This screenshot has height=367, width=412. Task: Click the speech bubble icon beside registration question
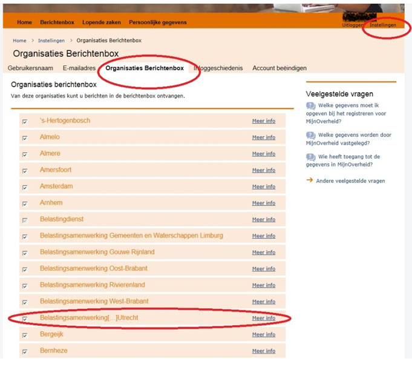[310, 106]
